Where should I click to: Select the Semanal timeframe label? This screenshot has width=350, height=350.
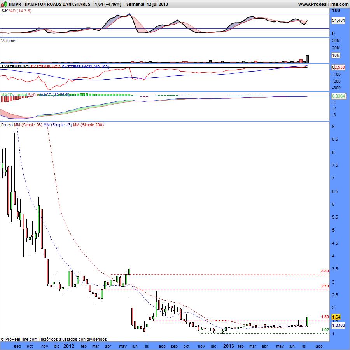pyautogui.click(x=135, y=4)
